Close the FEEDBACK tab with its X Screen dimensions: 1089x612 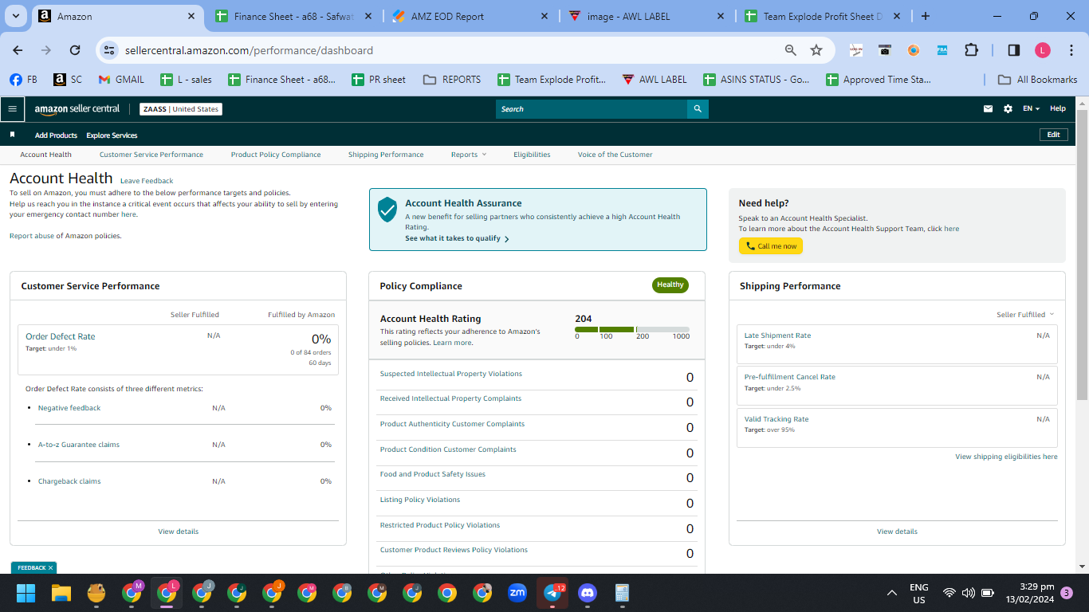[x=51, y=568]
